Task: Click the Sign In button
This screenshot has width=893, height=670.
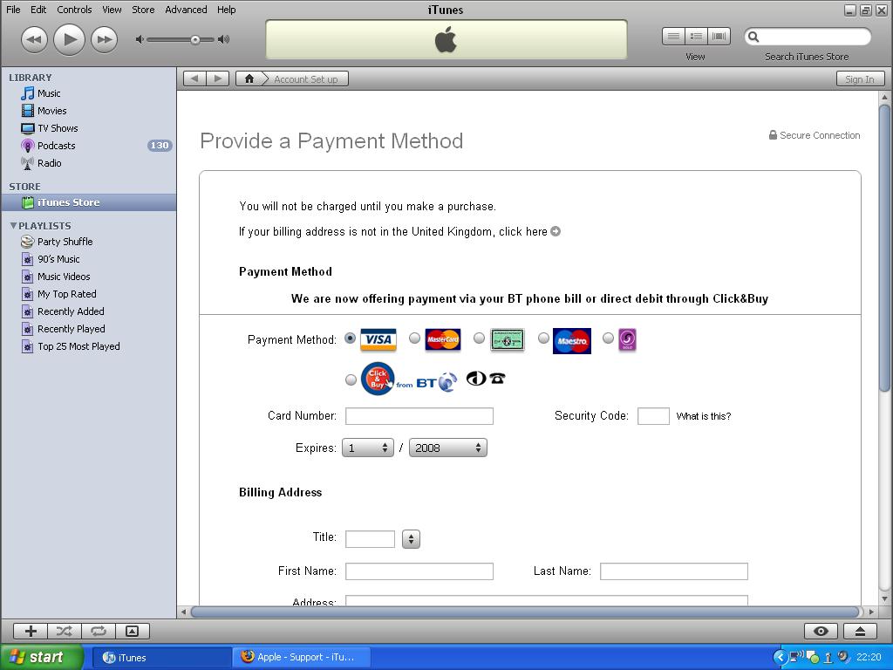Action: click(860, 79)
